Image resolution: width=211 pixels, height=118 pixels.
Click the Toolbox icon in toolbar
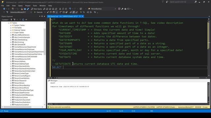[125, 9]
